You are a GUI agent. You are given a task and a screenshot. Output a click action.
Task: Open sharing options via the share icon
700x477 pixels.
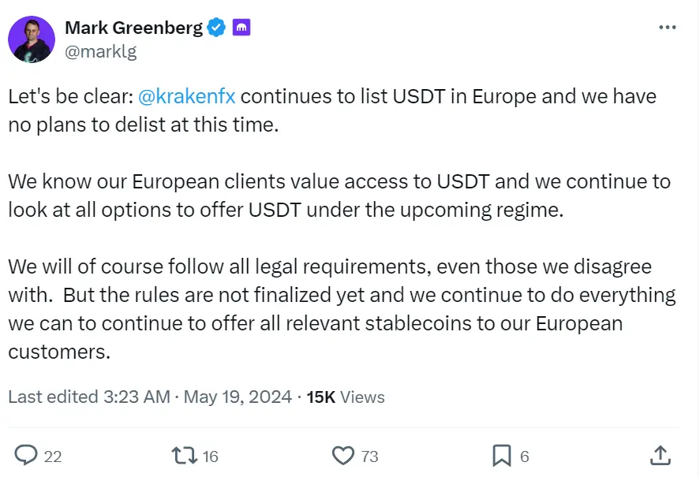coord(661,456)
